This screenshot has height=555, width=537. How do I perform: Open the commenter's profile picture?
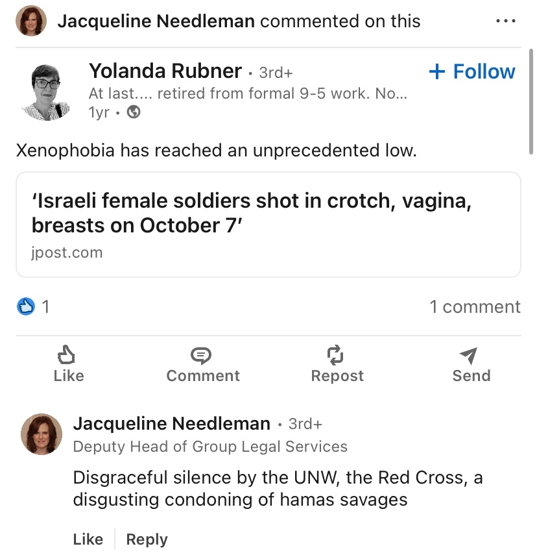click(x=42, y=434)
